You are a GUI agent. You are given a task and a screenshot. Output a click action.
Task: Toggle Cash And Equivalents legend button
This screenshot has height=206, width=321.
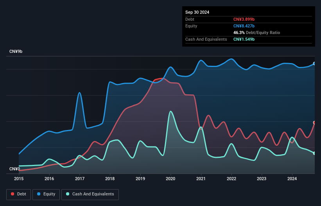[90, 194]
